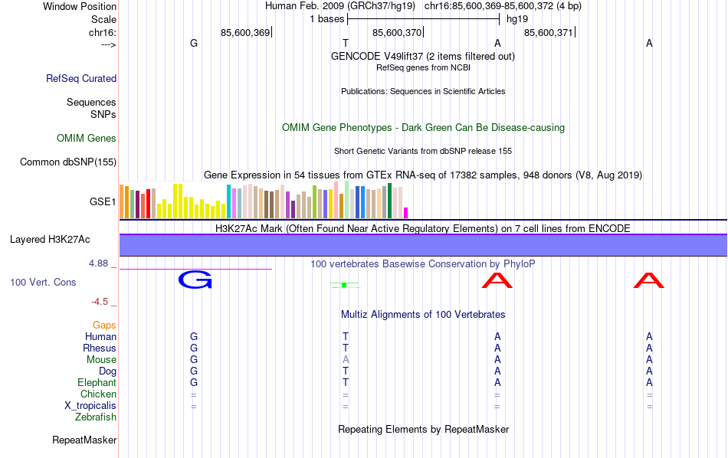Select the Elephant species label

click(x=97, y=382)
